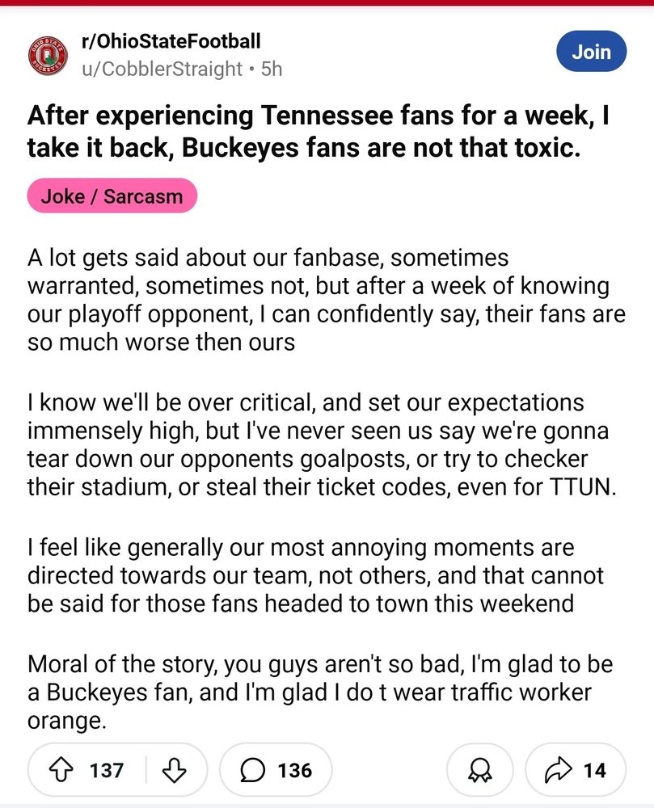This screenshot has height=808, width=654.
Task: Give an award using the ribbon icon
Action: pos(479,770)
